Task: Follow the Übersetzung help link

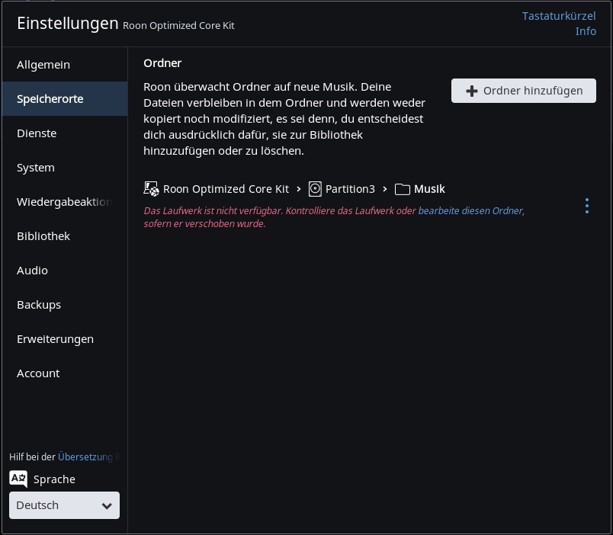Action: pyautogui.click(x=85, y=457)
